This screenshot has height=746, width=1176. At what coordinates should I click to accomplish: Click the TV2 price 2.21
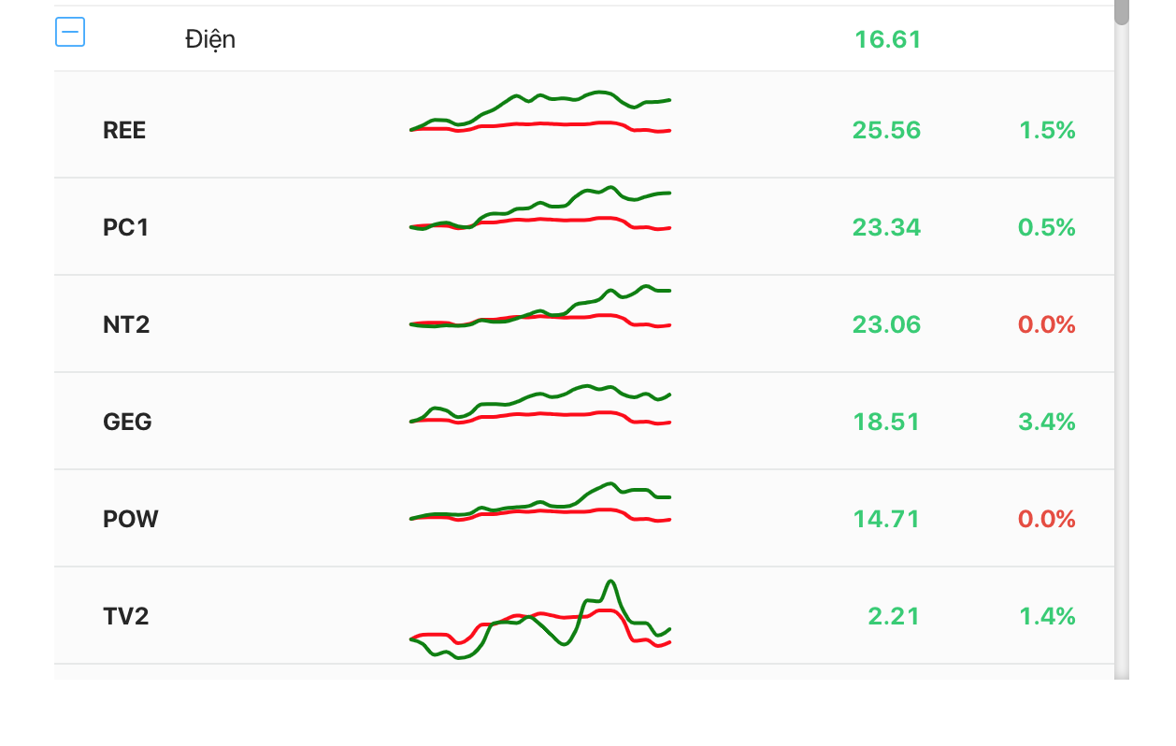pos(894,616)
